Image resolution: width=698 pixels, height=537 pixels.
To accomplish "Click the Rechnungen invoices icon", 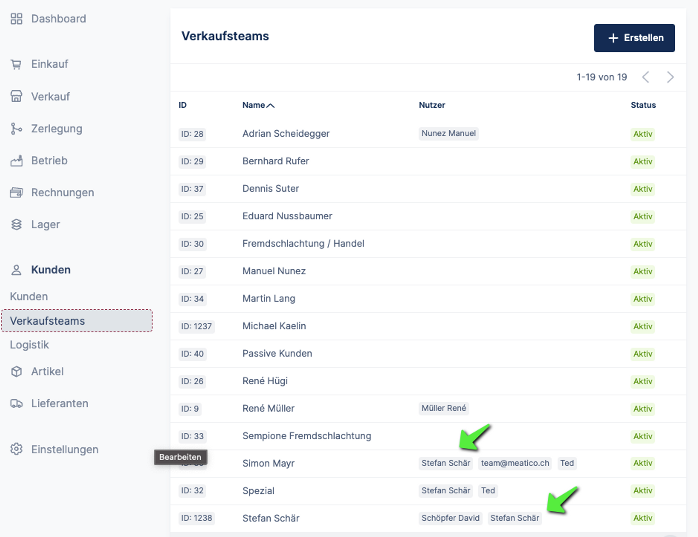I will tap(16, 192).
